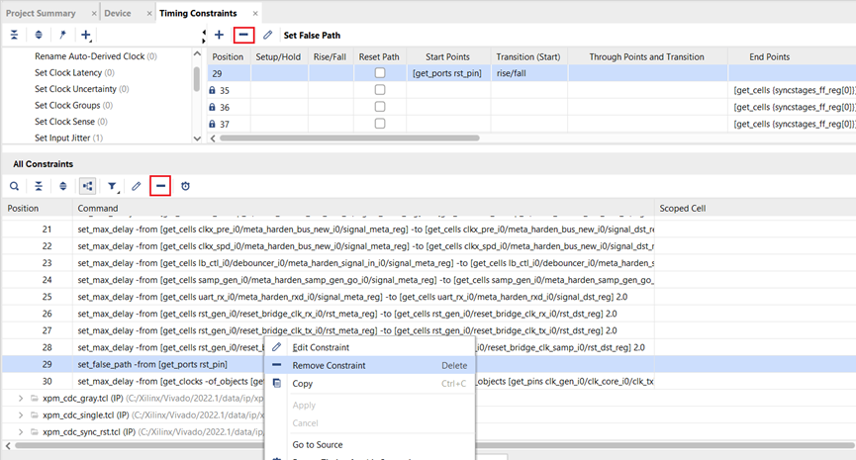Choose Remove Constraint from the context menu
The image size is (856, 460).
329,365
